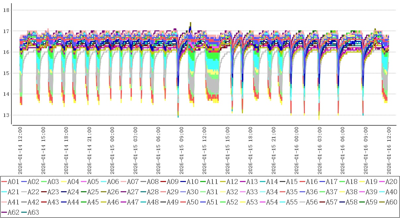Click the 2026-01-16 03:00 time label
The width and height of the screenshot is (400, 218).
[319, 150]
